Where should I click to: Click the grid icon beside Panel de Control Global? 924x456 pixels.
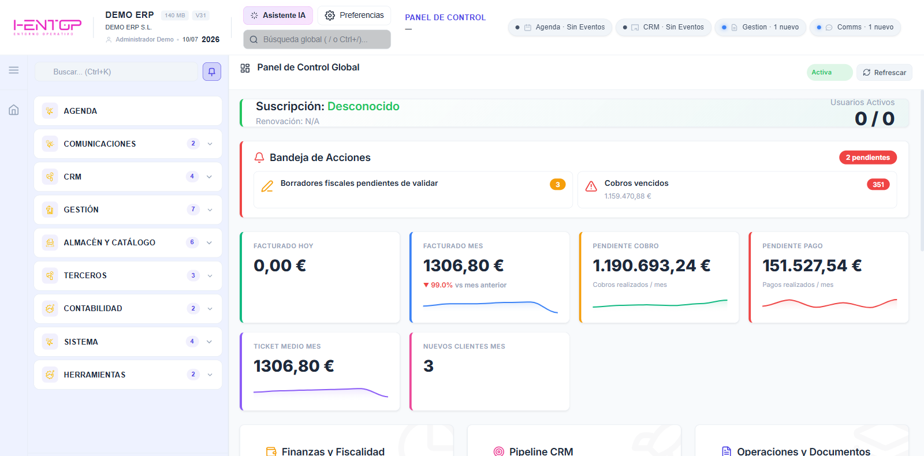click(245, 68)
